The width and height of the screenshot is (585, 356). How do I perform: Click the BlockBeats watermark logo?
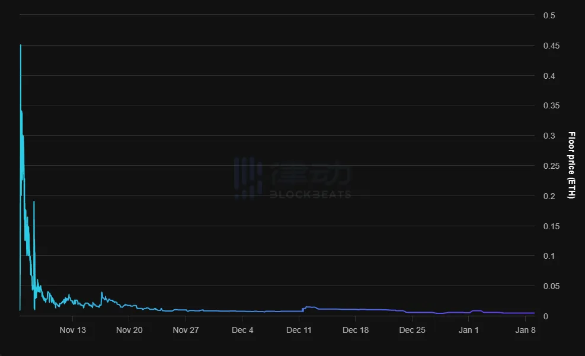293,178
